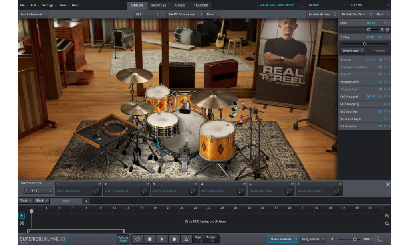Enable Pitch FX power button

[x=381, y=74]
